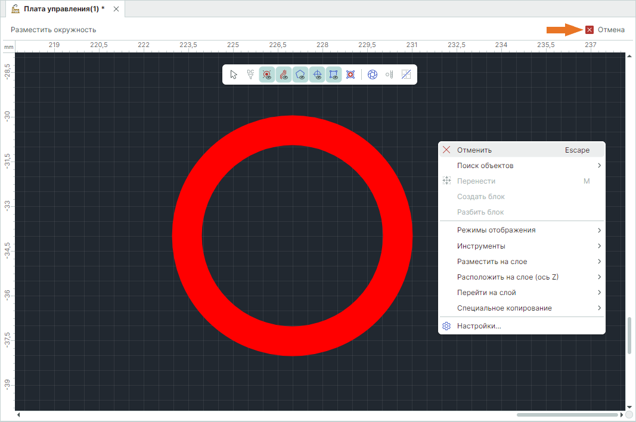The image size is (636, 422).
Task: Click the DC filter icon
Action: (250, 75)
